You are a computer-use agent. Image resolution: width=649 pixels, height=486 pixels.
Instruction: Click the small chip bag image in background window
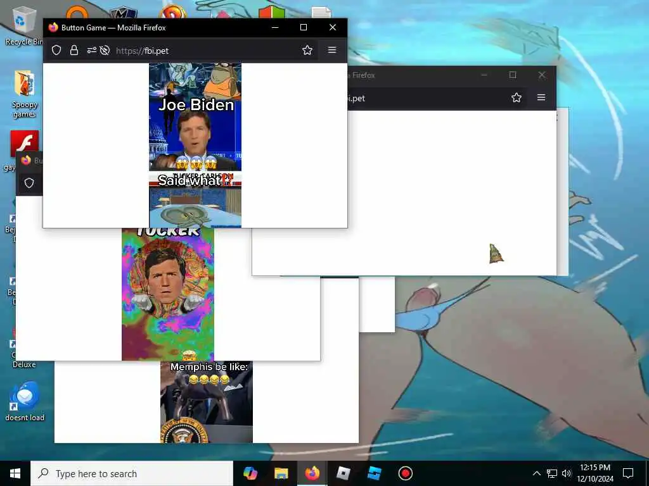(x=496, y=254)
